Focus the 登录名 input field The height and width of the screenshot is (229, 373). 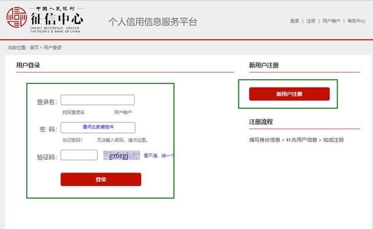(x=97, y=100)
